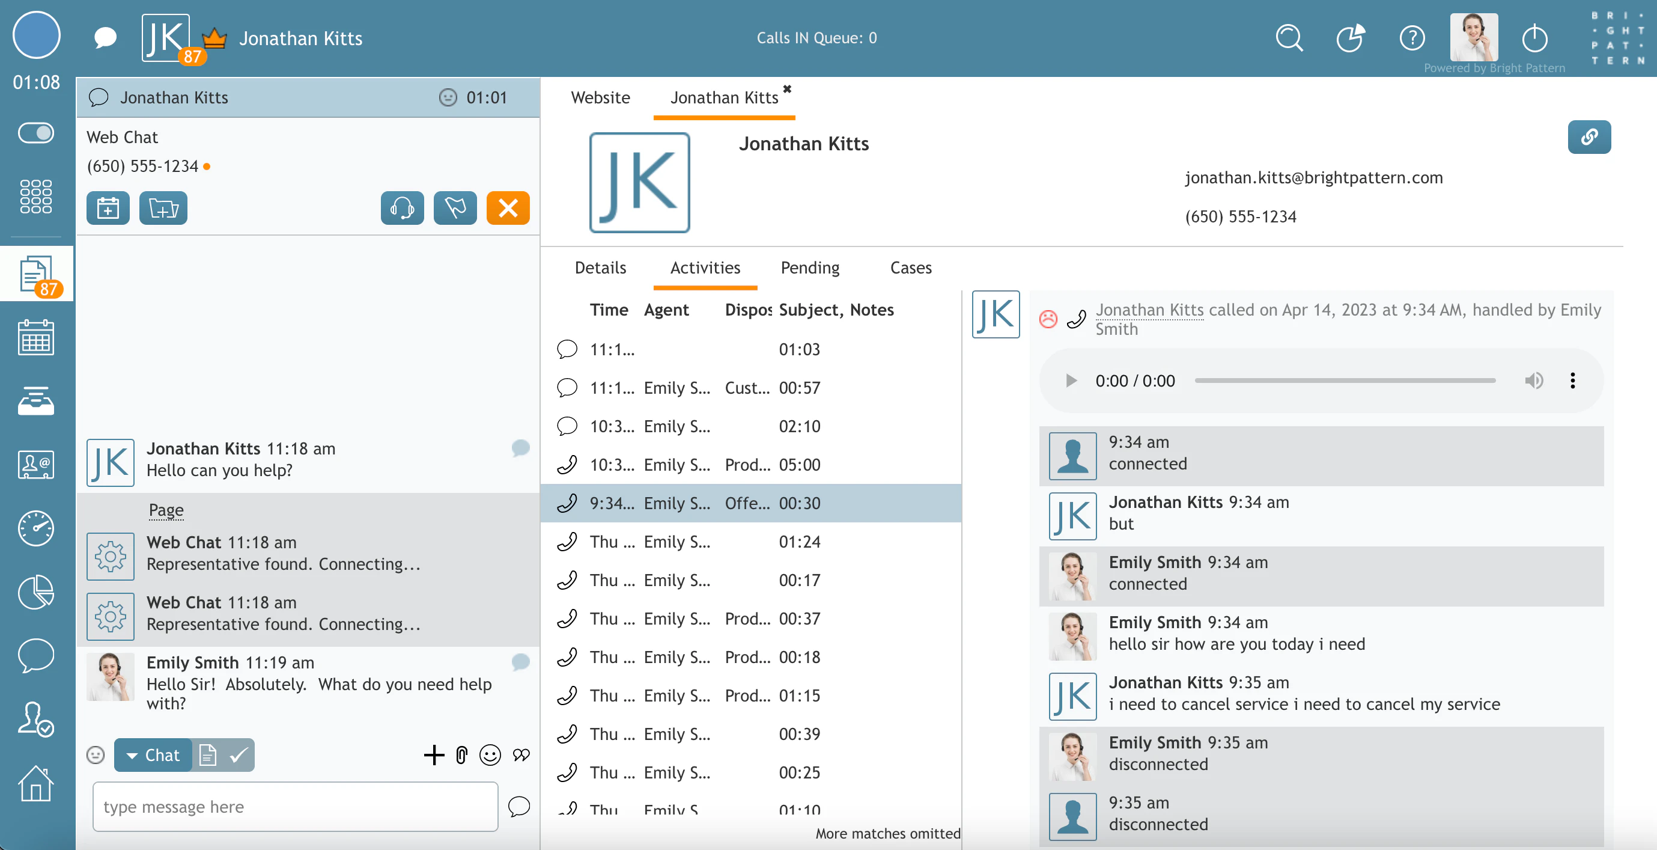The height and width of the screenshot is (850, 1657).
Task: Open the reports pie chart view
Action: click(35, 592)
